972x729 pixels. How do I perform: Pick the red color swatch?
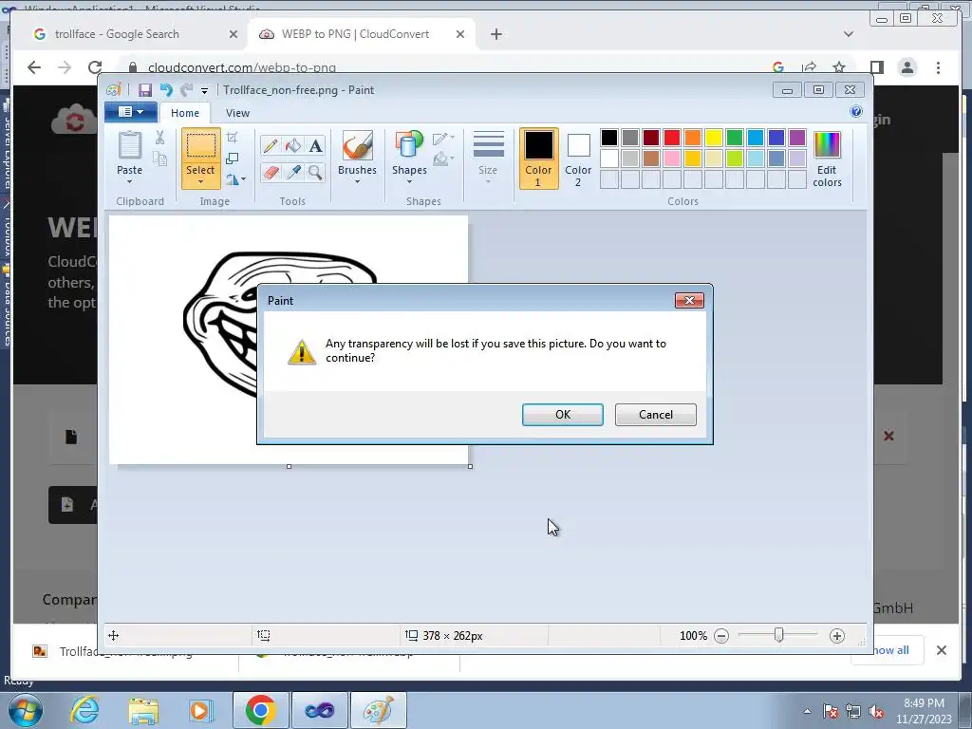(x=671, y=138)
